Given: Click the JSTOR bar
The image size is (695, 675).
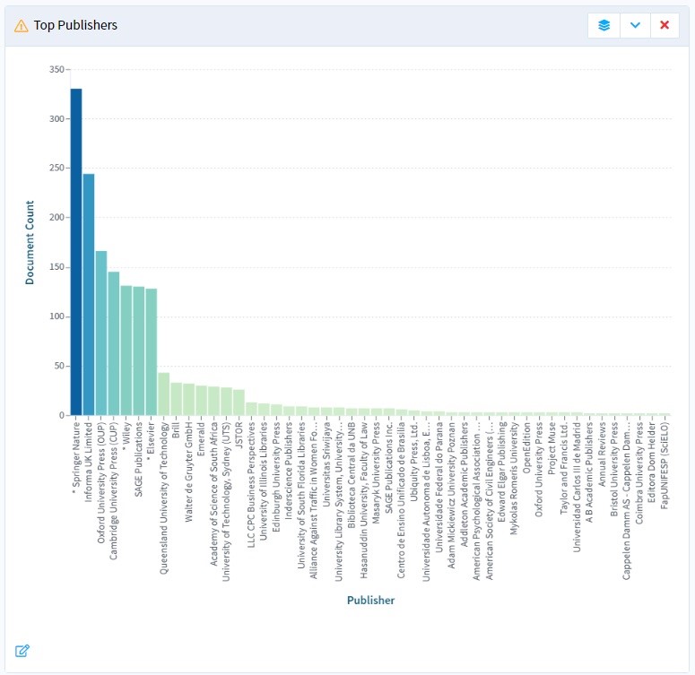Looking at the screenshot, I should click(x=239, y=402).
